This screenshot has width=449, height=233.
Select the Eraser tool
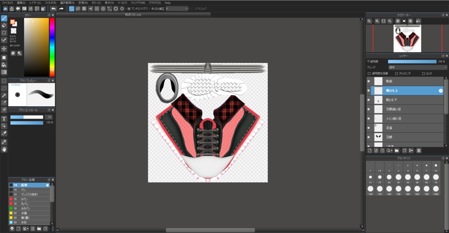(x=4, y=25)
